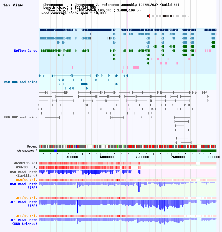222x232 pixels.
Task: Open the RefSeq Genes track link
Action: tap(26, 51)
